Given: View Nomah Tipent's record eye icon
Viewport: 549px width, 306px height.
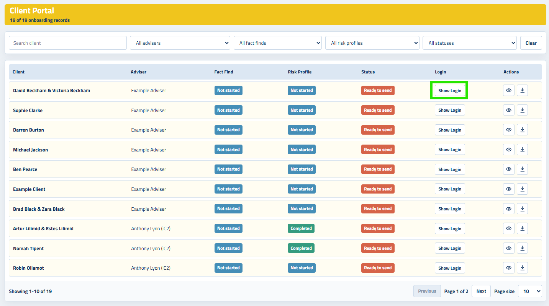Looking at the screenshot, I should [x=508, y=248].
